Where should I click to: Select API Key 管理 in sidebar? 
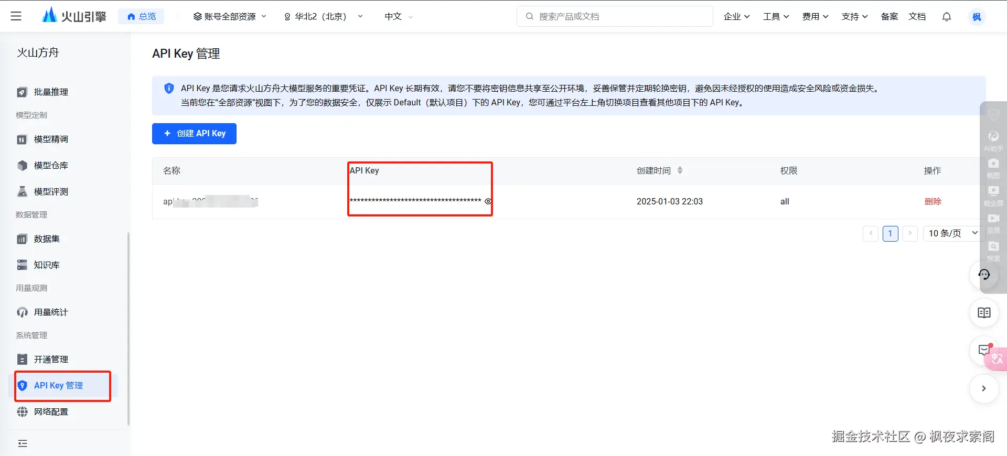click(x=63, y=385)
